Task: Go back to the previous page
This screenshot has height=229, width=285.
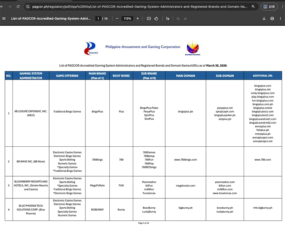Action: pos(2,7)
